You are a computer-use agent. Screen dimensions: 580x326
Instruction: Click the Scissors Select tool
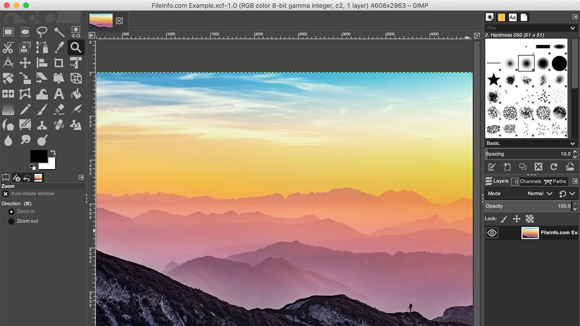pyautogui.click(x=8, y=47)
